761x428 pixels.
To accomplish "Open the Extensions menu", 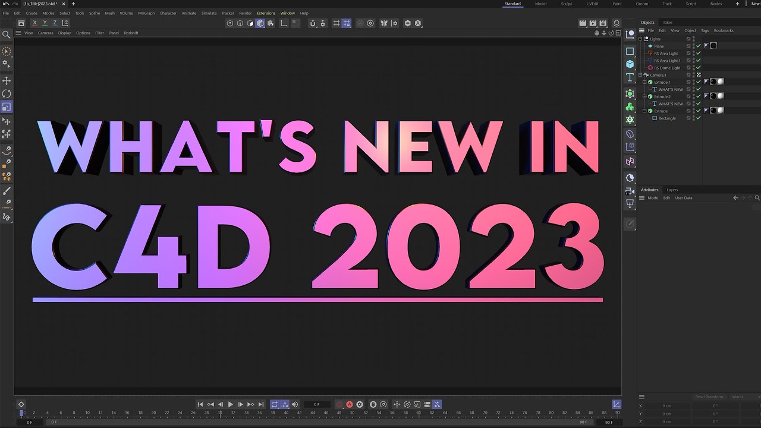I will tap(266, 13).
